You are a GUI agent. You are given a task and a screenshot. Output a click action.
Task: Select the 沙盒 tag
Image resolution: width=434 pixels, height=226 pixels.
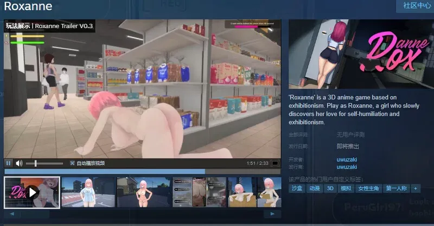pos(298,188)
